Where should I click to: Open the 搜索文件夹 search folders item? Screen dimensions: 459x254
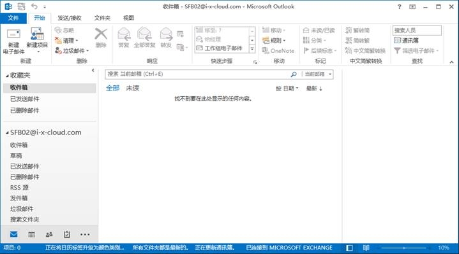click(25, 220)
